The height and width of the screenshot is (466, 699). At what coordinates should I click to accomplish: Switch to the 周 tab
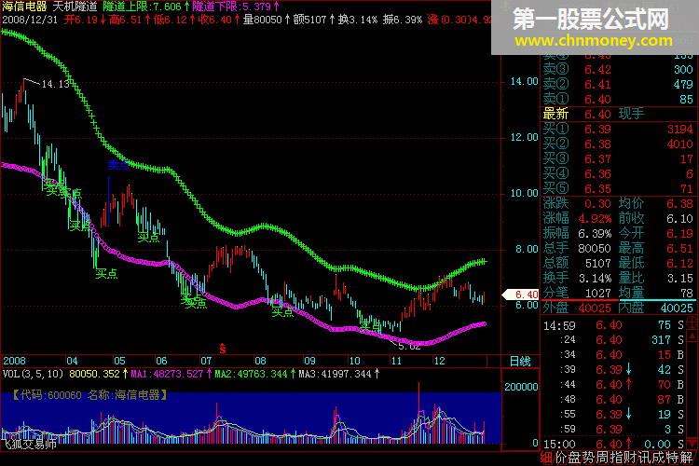[x=600, y=458]
